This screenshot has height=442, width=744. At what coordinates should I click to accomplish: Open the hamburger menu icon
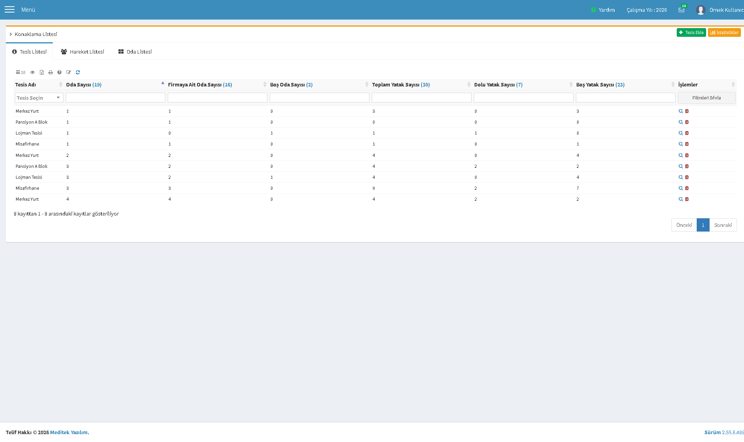9,9
